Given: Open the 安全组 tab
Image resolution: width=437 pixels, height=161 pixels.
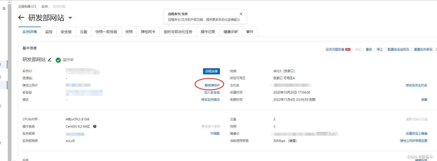Looking at the screenshot, I should (x=66, y=32).
